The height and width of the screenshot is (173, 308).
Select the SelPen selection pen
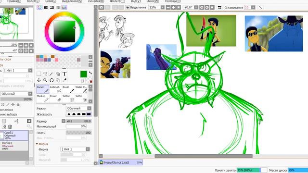coord(68,98)
